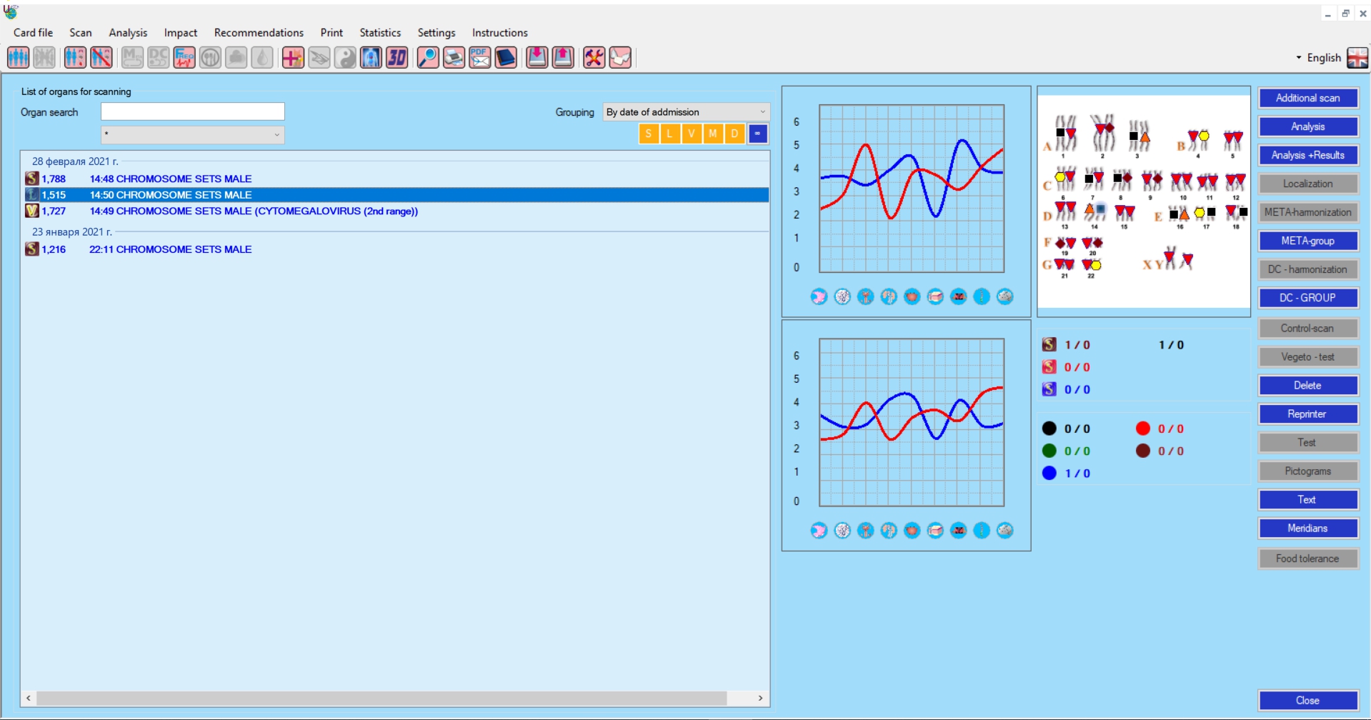Toggle the orange S filter button
Viewport: 1371px width, 720px height.
(648, 134)
